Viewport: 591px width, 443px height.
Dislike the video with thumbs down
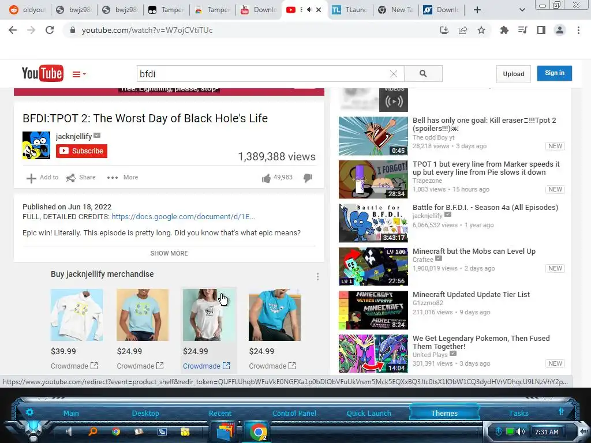[x=308, y=178]
